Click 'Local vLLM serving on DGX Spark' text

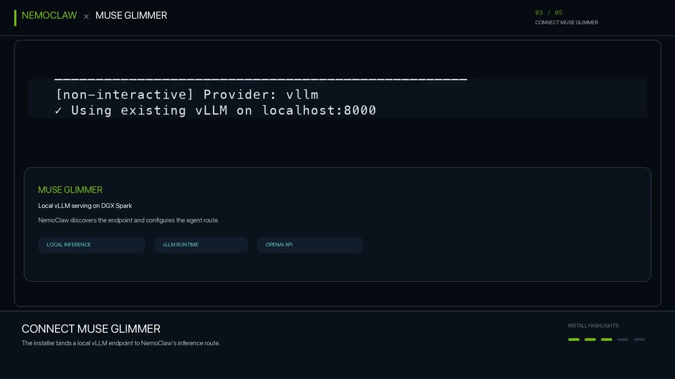[85, 206]
